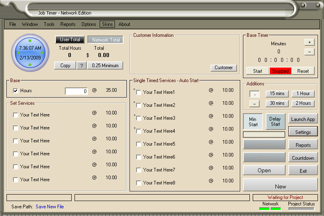
Task: Create a New project
Action: (x=280, y=185)
